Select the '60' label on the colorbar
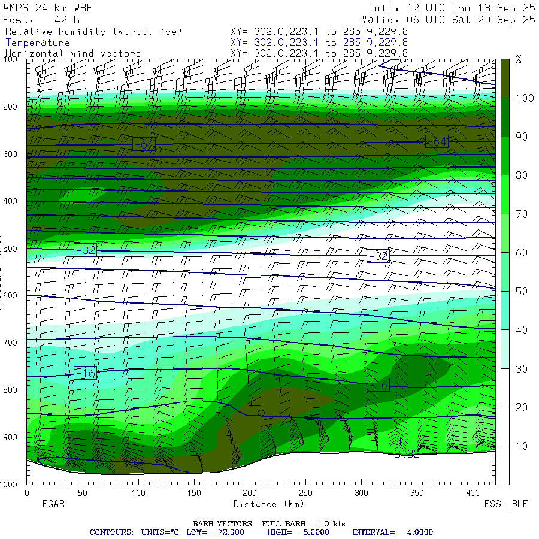The width and height of the screenshot is (539, 539). 522,253
